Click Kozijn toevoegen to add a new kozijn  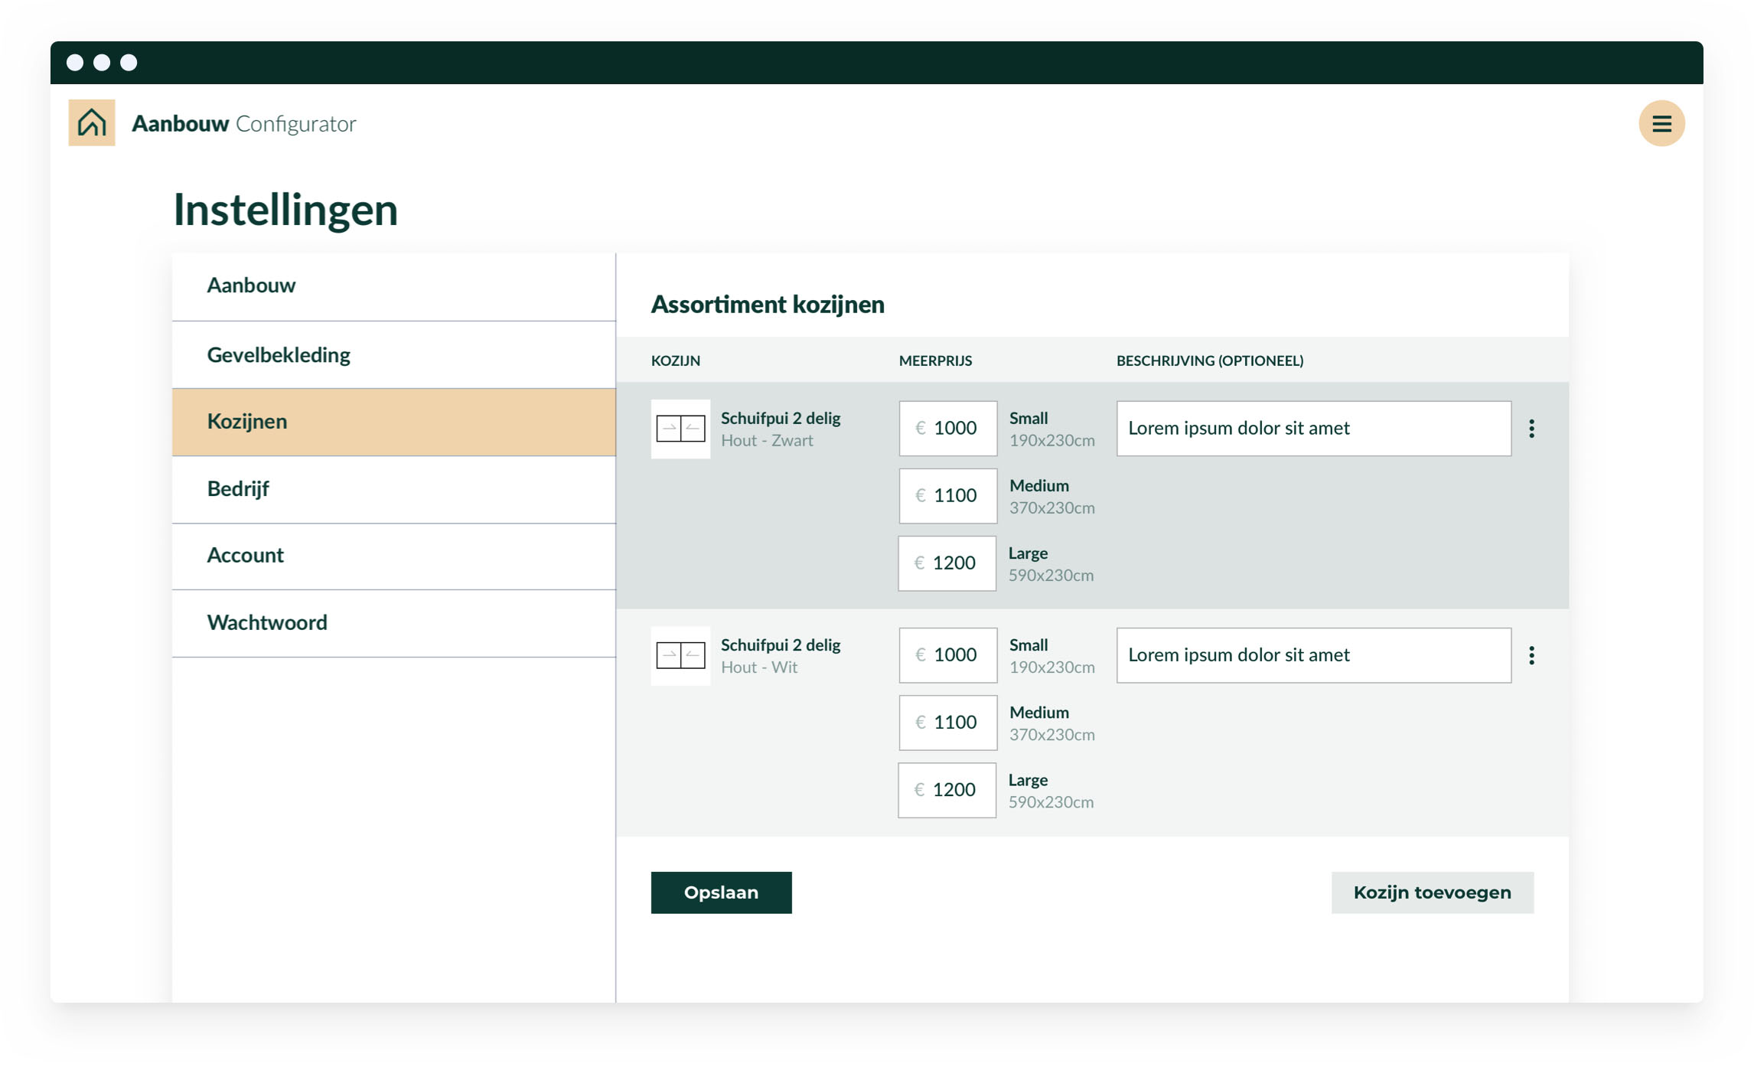coord(1433,892)
